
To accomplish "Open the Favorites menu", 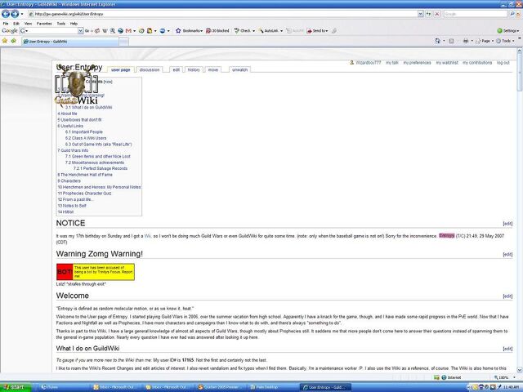I will 44,24.
